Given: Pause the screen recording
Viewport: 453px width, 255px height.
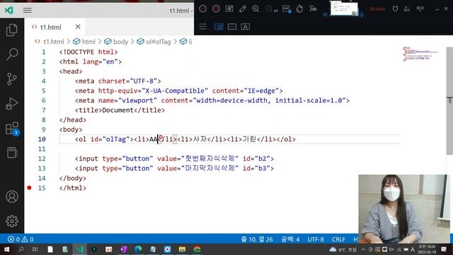Looking at the screenshot, I should [203, 9].
